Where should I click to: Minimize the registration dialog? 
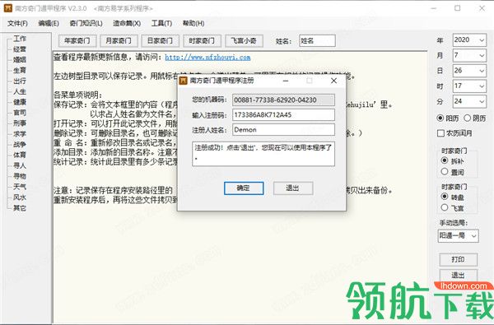coord(286,81)
